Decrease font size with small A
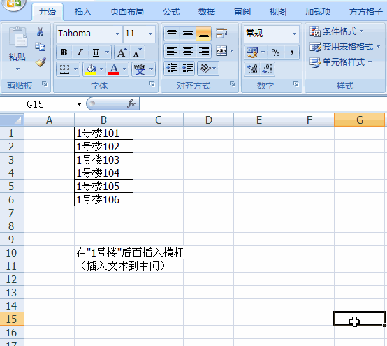This screenshot has height=346, width=387. pos(137,52)
